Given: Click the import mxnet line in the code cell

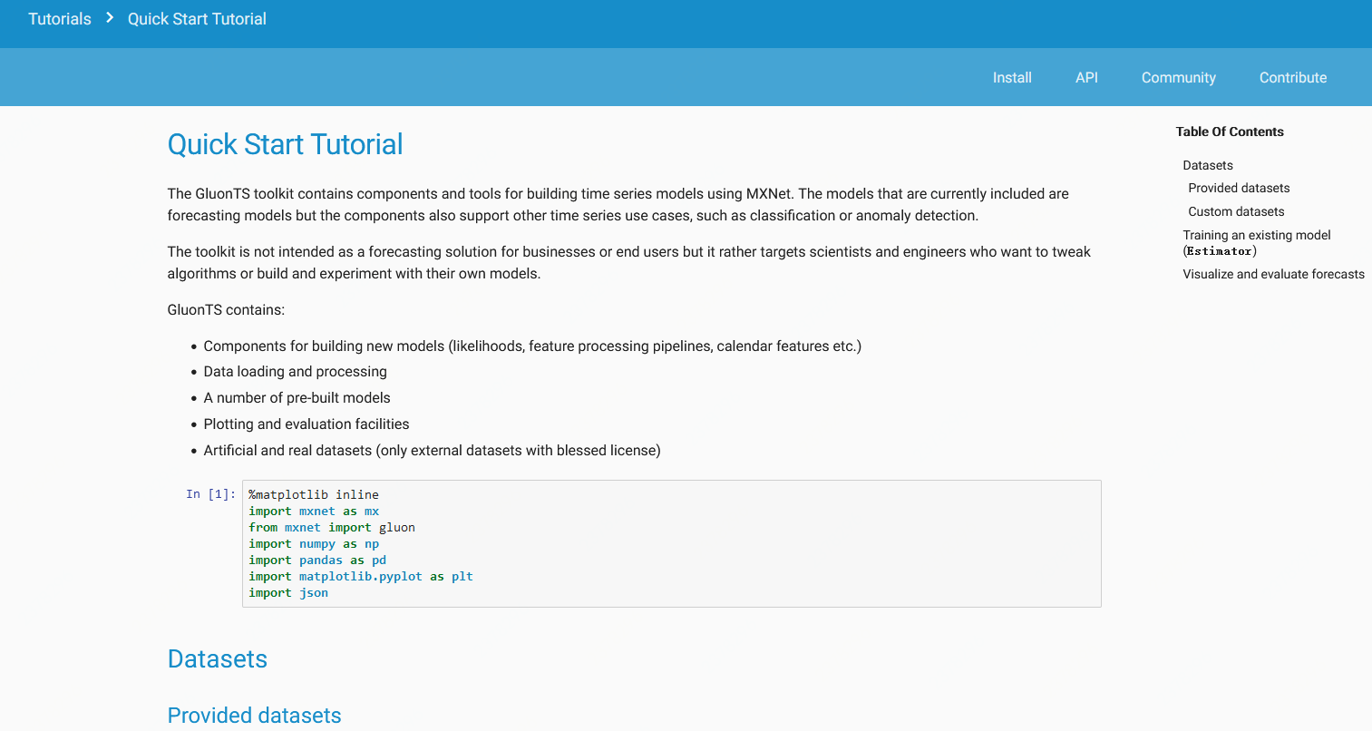Looking at the screenshot, I should 313,511.
